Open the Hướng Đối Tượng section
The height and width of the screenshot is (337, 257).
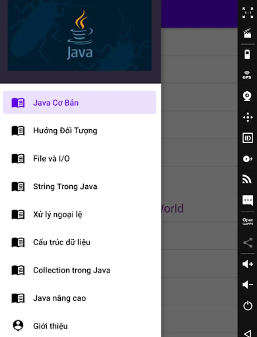(79, 131)
